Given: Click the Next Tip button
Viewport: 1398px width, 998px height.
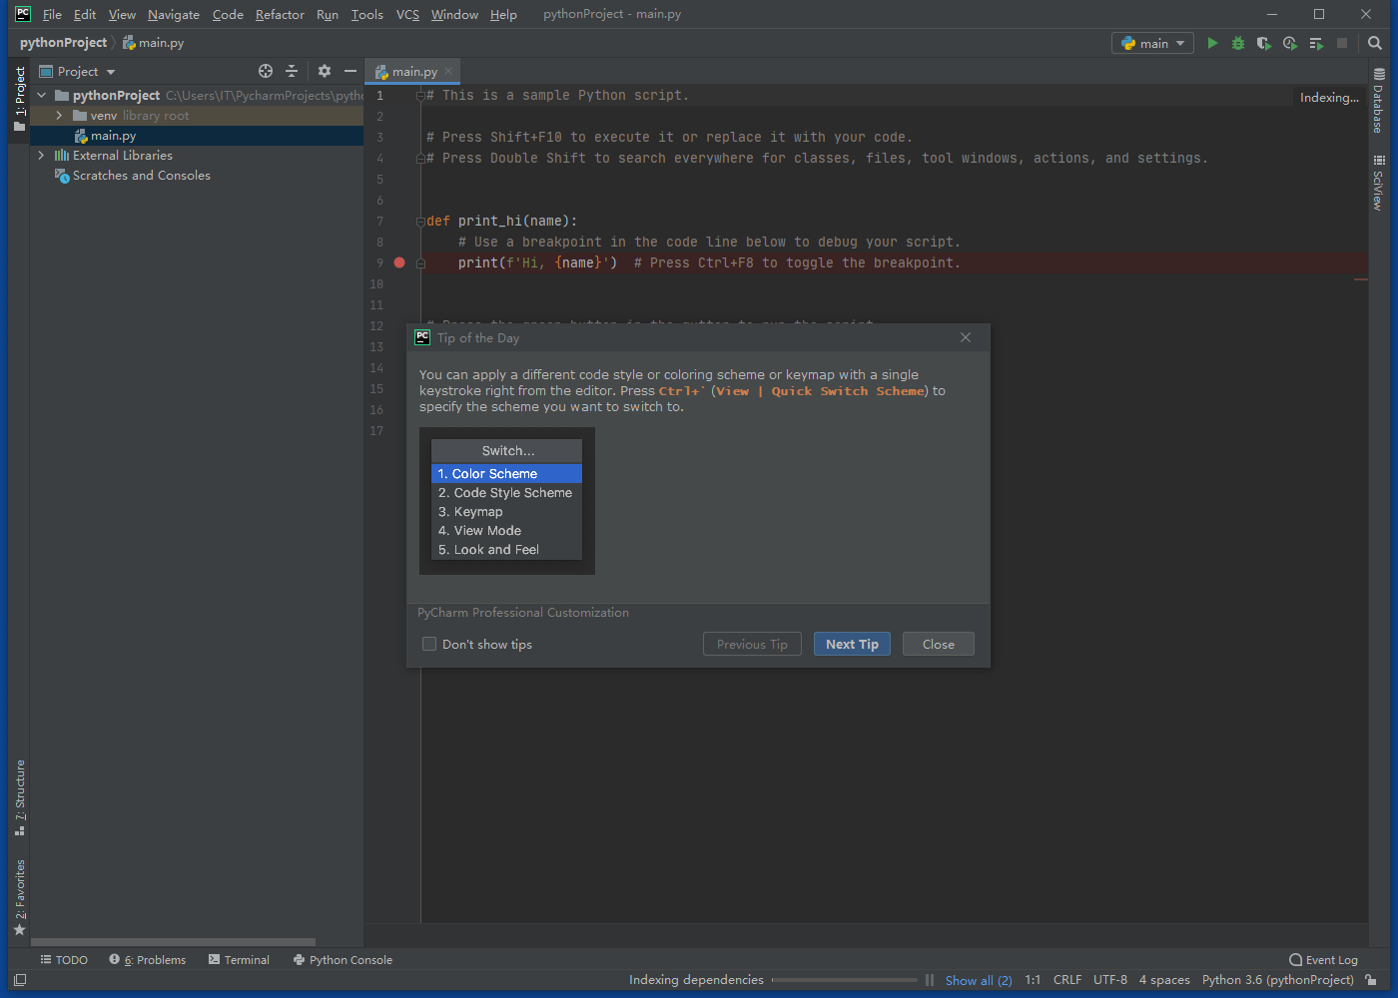Looking at the screenshot, I should (852, 644).
